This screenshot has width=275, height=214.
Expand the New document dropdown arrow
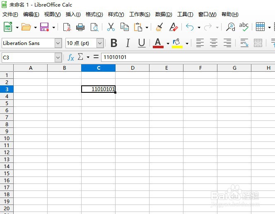pyautogui.click(x=17, y=27)
